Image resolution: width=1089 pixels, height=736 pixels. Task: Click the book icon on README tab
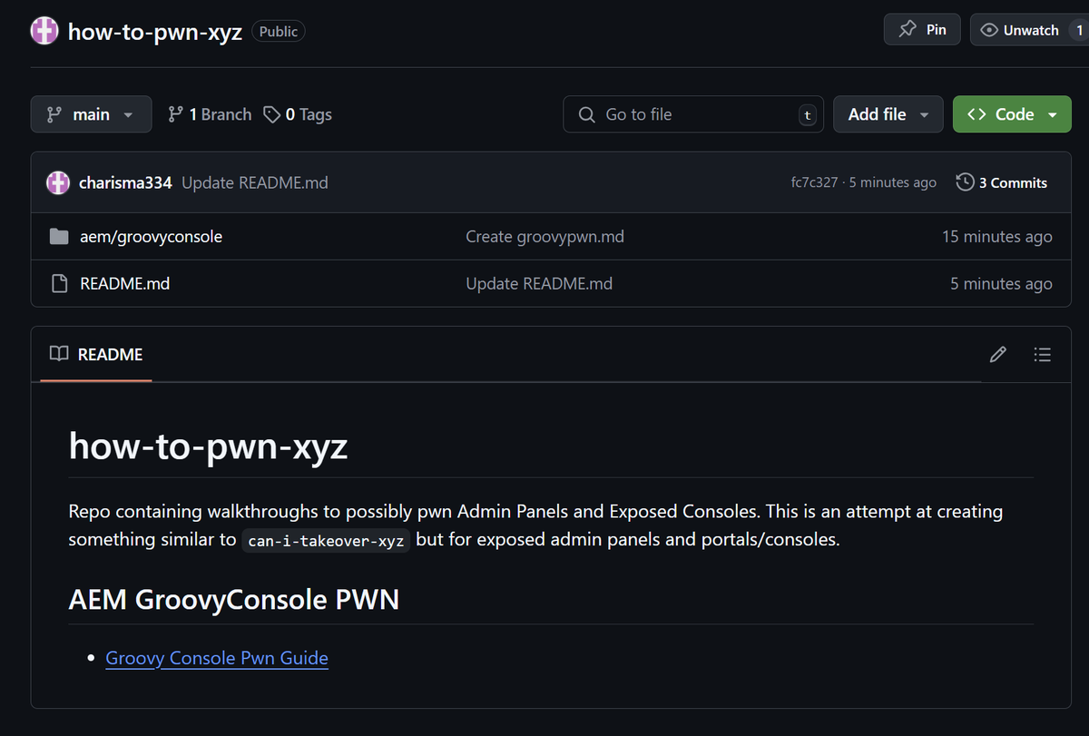(59, 354)
